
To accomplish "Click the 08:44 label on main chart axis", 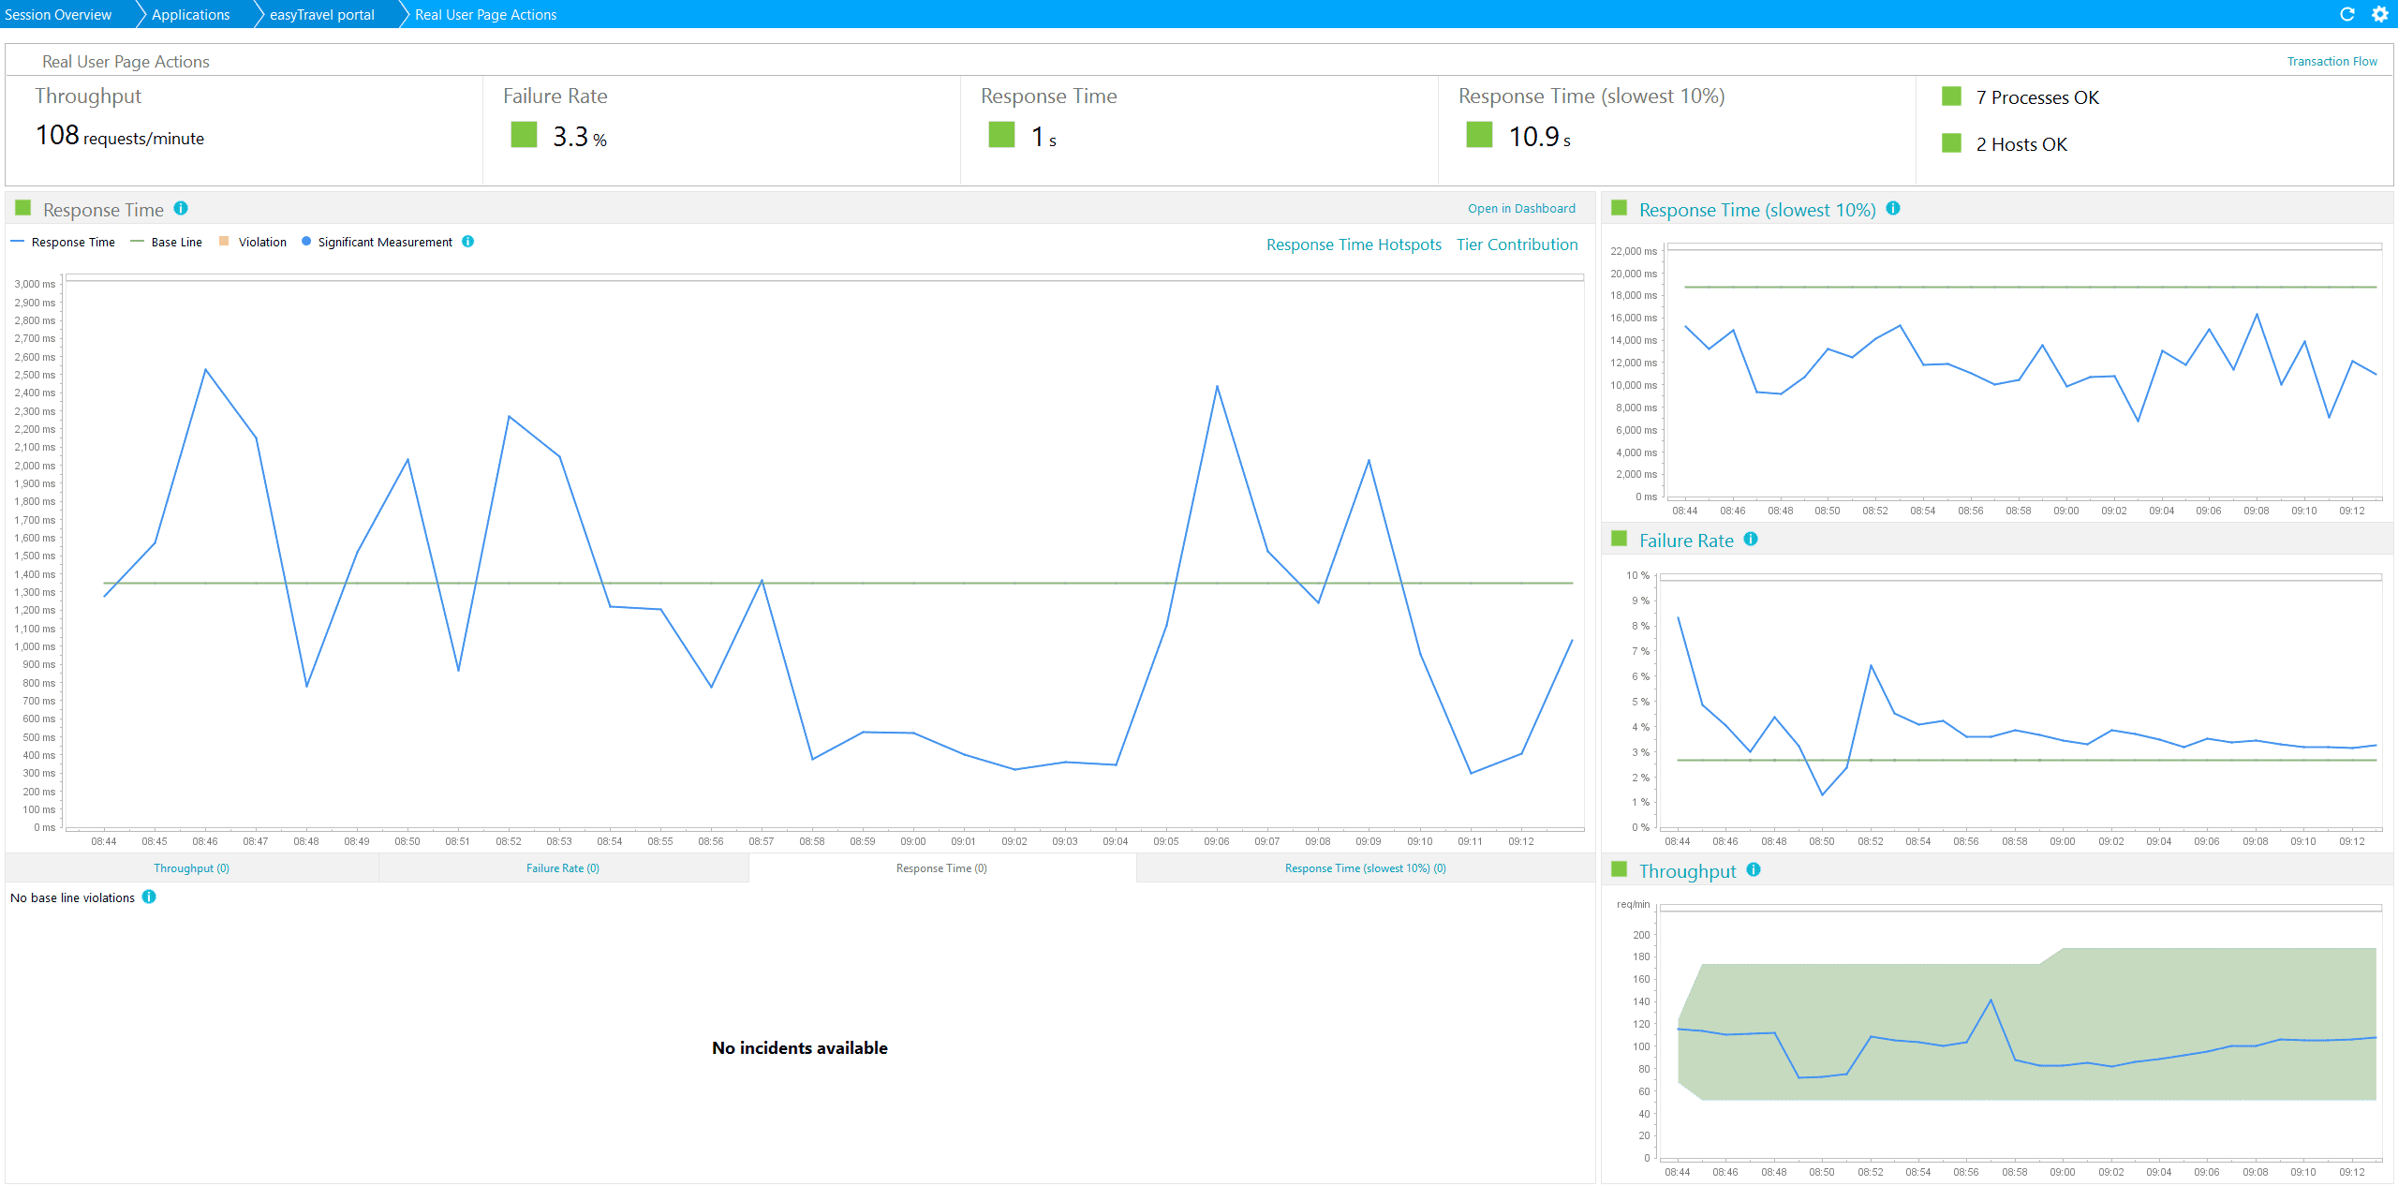I will pyautogui.click(x=104, y=841).
